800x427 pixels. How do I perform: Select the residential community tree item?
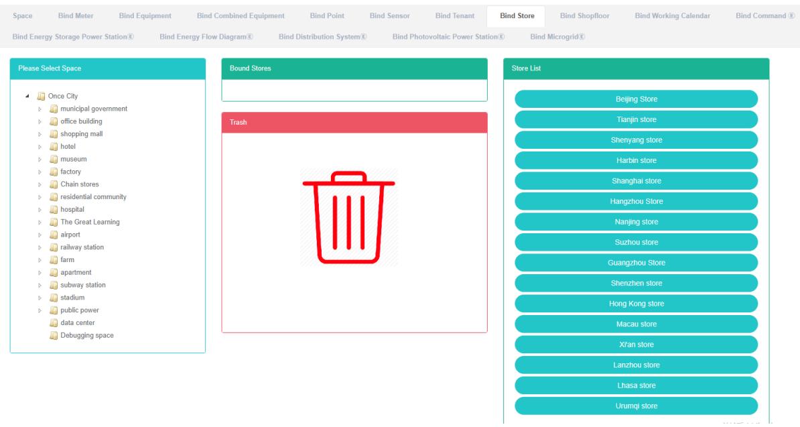pyautogui.click(x=93, y=197)
